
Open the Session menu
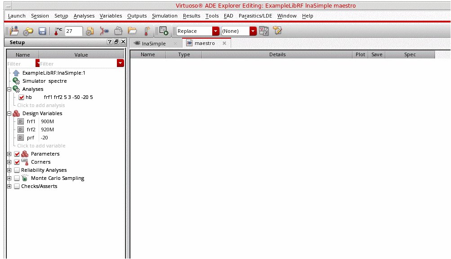point(40,16)
